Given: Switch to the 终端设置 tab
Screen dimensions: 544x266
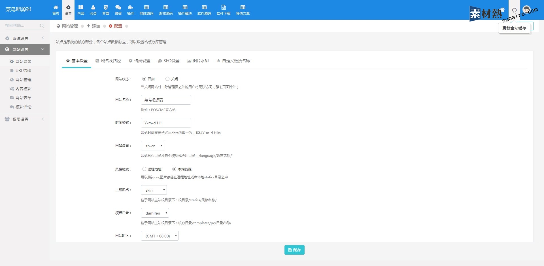Looking at the screenshot, I should pyautogui.click(x=139, y=61).
